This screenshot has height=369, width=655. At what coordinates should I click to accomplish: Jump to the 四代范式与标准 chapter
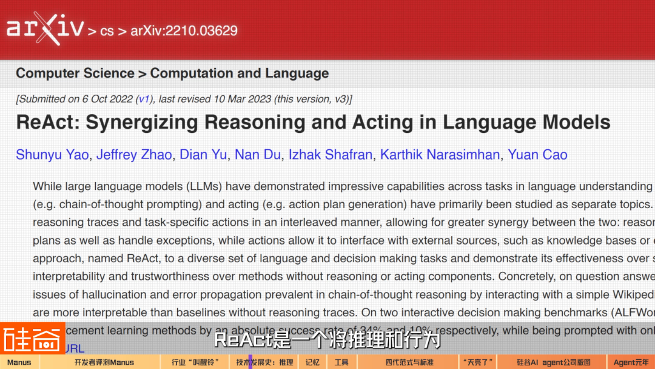point(409,362)
